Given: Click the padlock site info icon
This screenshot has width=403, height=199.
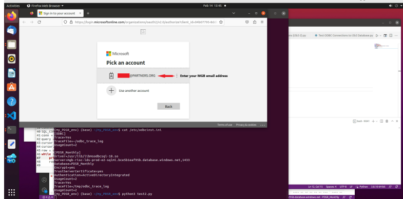Looking at the screenshot, I should [x=71, y=22].
